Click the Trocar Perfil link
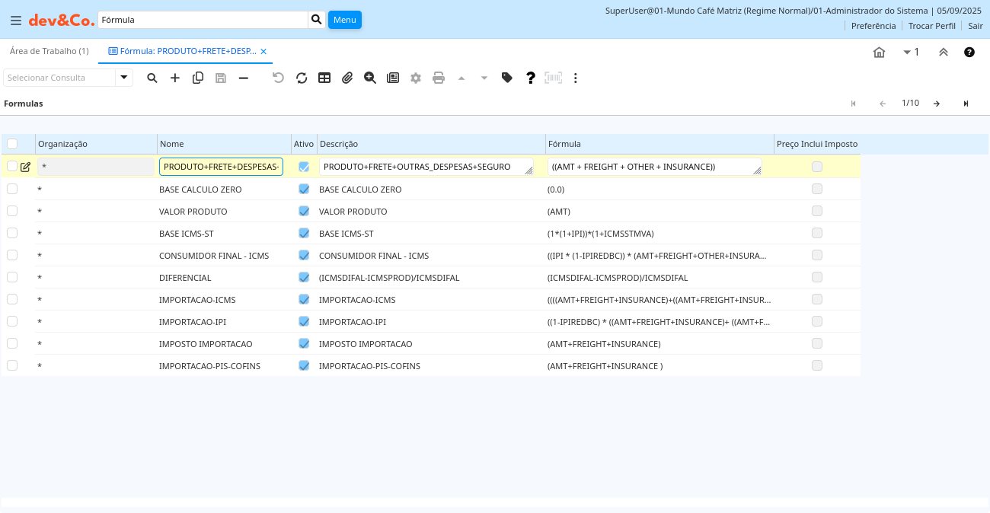Viewport: 990px width, 513px height. point(931,26)
